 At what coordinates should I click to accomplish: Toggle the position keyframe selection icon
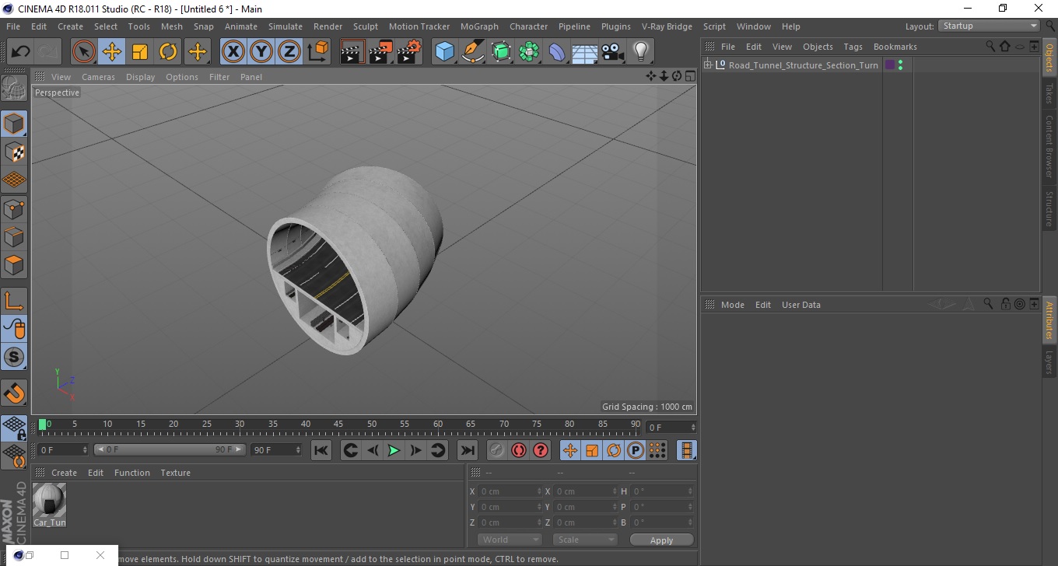point(570,450)
